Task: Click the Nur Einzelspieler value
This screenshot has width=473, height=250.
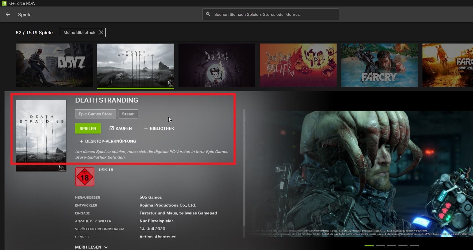Action: (x=156, y=221)
